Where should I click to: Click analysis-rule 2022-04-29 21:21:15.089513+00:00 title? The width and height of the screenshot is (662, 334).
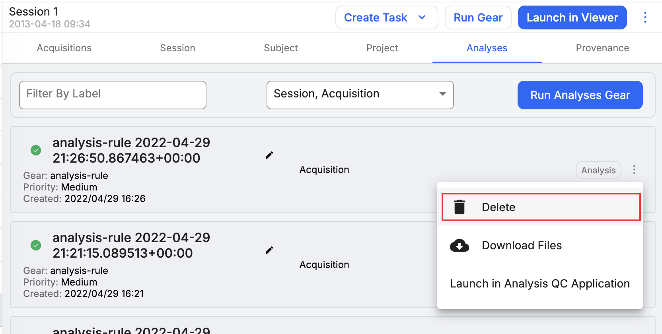131,245
